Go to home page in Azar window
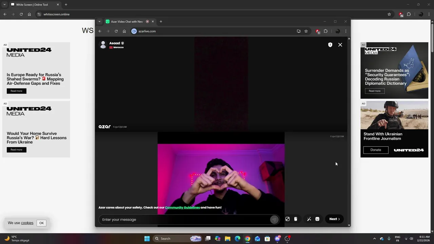This screenshot has width=434, height=244. click(124, 31)
